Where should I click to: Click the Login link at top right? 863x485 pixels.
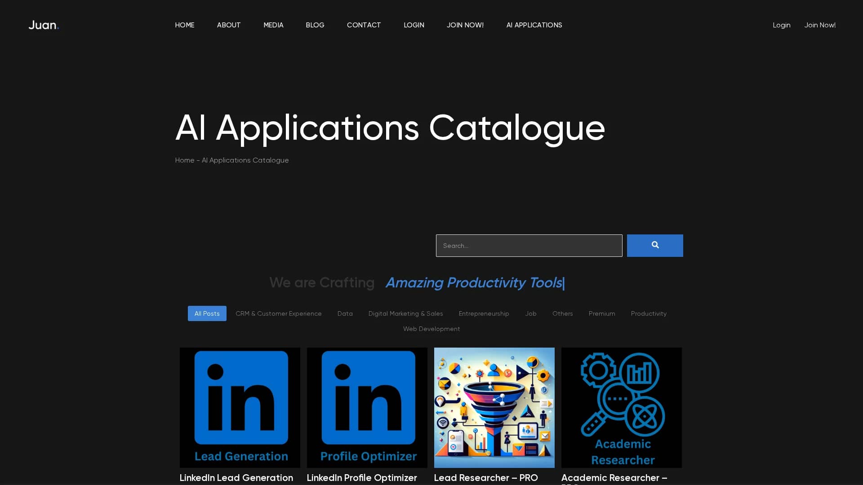tap(782, 25)
